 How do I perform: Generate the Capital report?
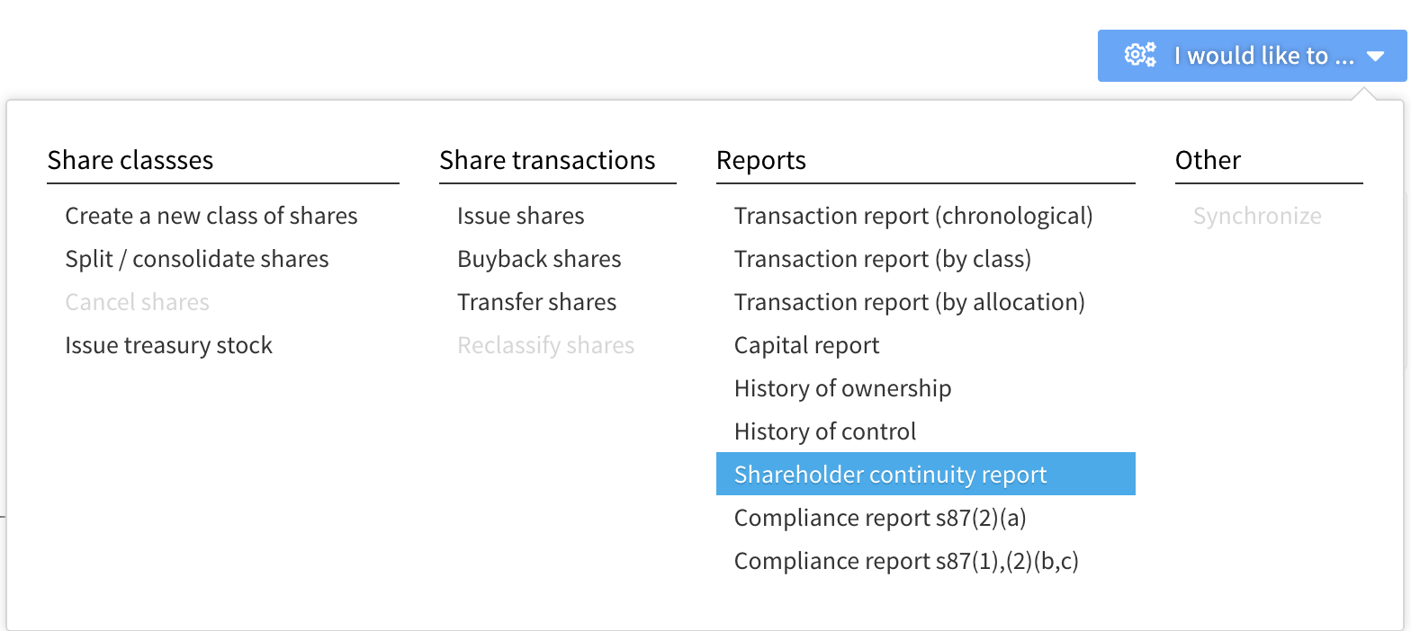click(x=806, y=345)
